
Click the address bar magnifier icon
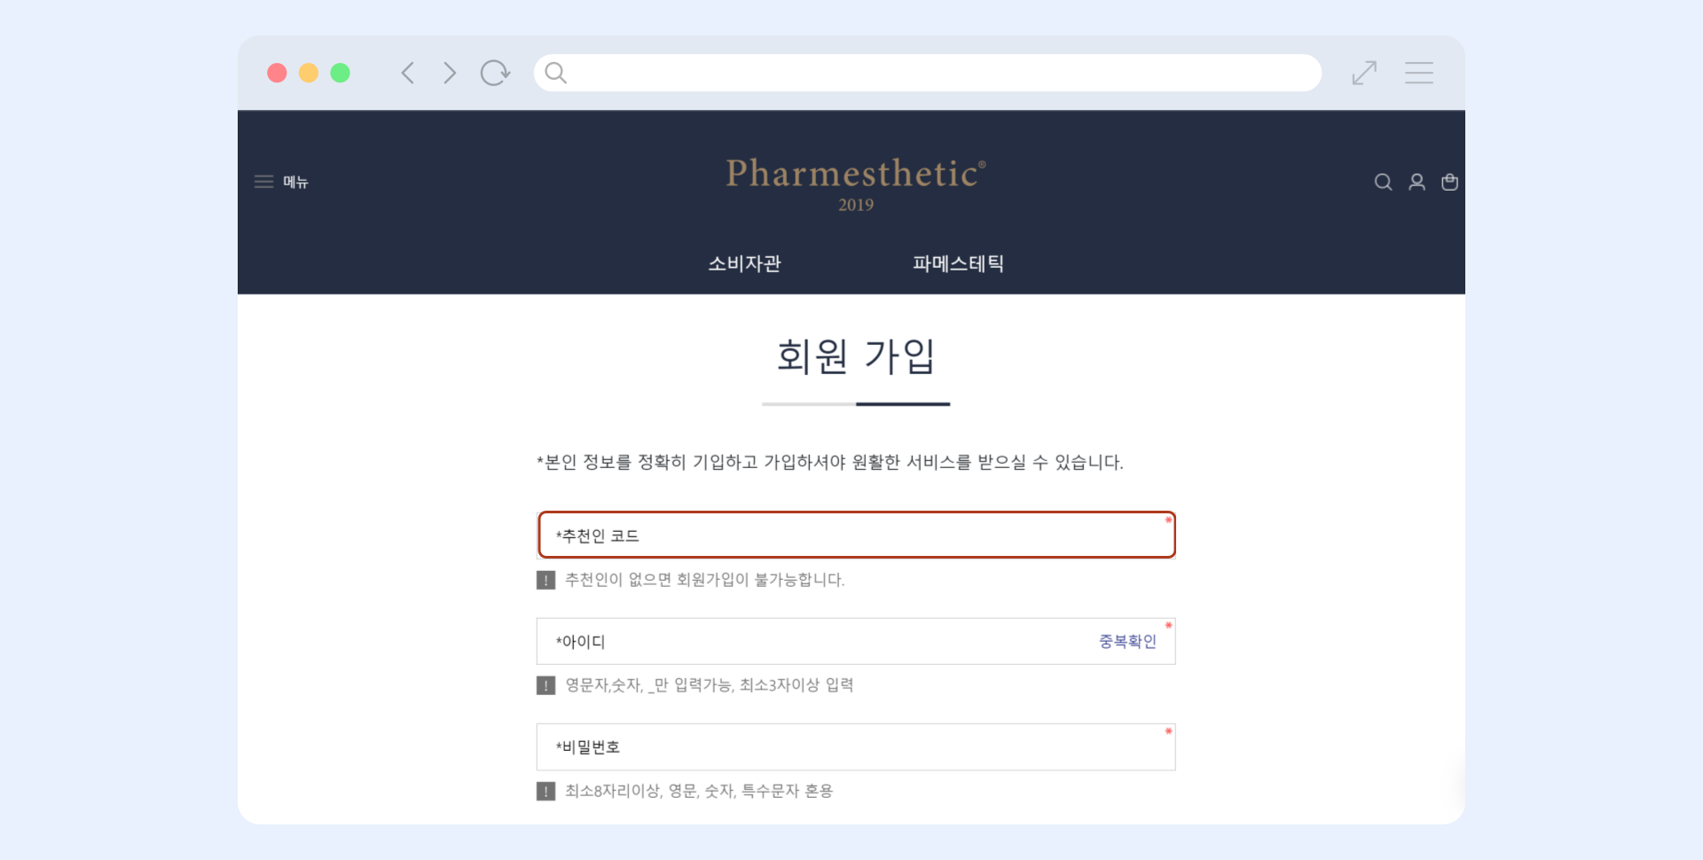556,73
